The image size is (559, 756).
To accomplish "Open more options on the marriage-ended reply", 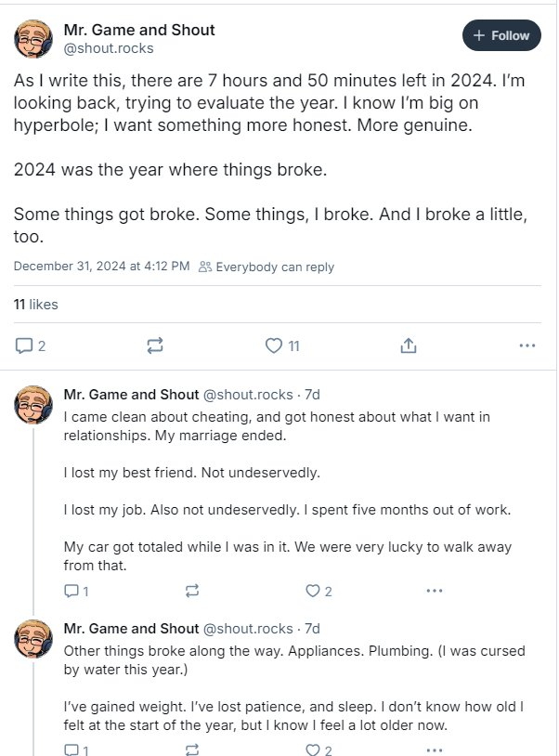I will pos(434,591).
